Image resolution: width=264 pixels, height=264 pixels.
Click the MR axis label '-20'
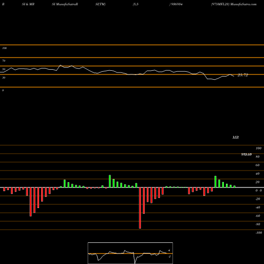click(258, 199)
